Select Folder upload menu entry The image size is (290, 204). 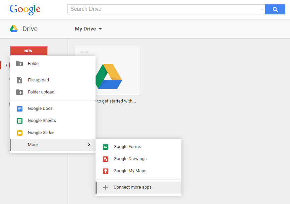click(53, 92)
